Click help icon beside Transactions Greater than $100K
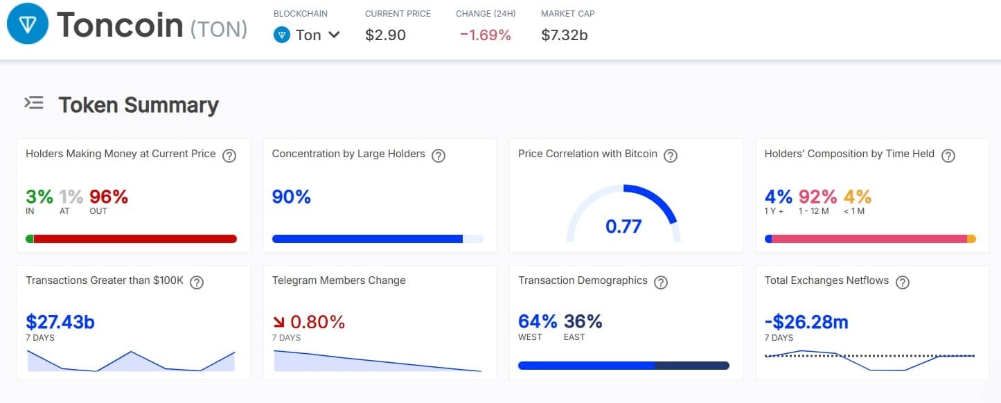 coord(197,282)
